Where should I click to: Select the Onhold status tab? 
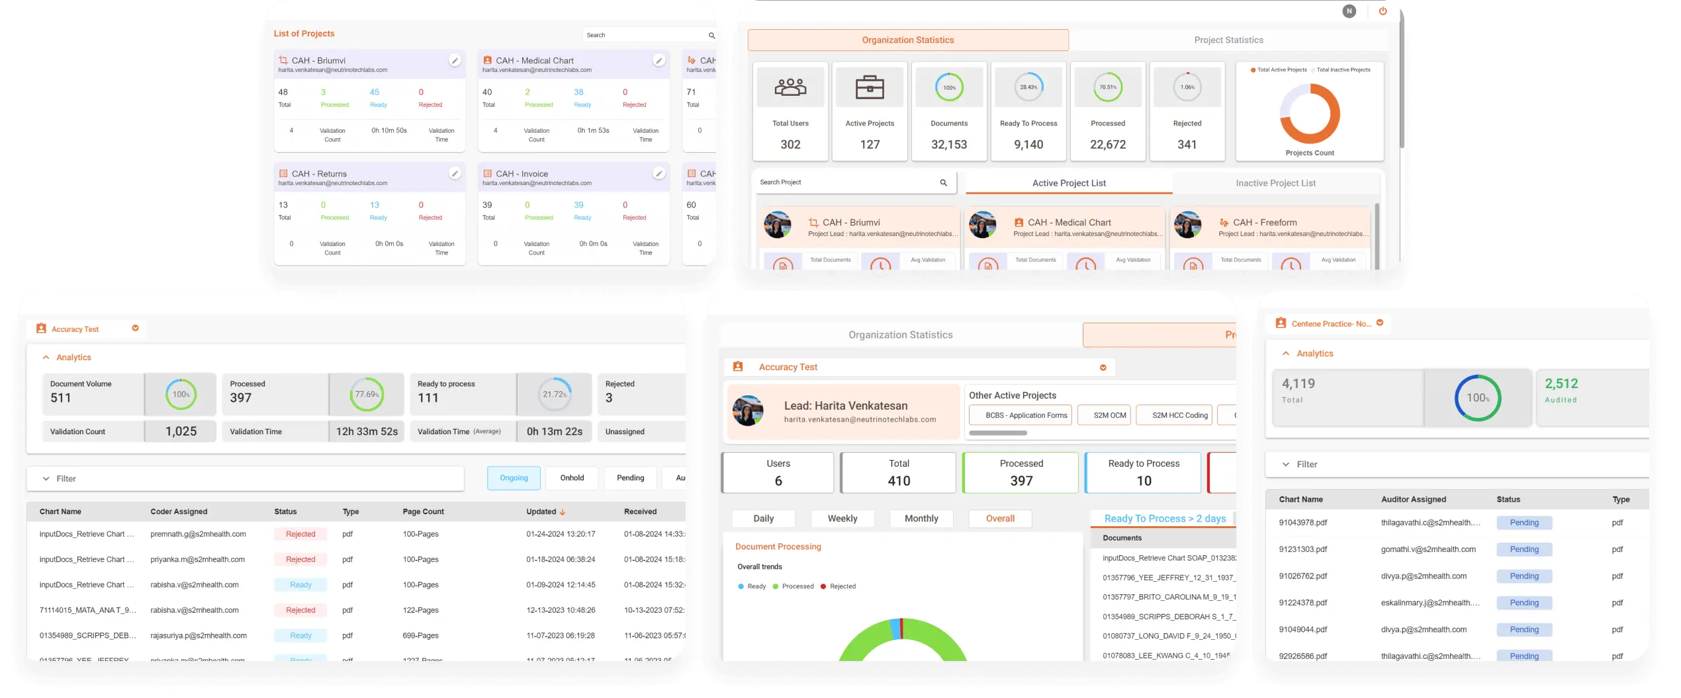(x=572, y=478)
